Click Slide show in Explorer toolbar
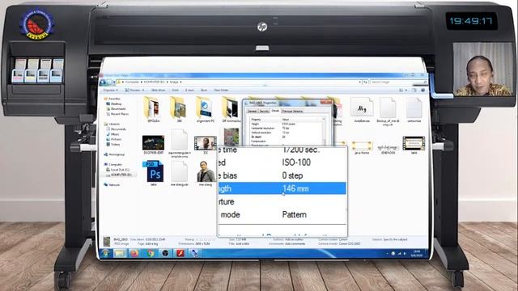 pos(159,90)
